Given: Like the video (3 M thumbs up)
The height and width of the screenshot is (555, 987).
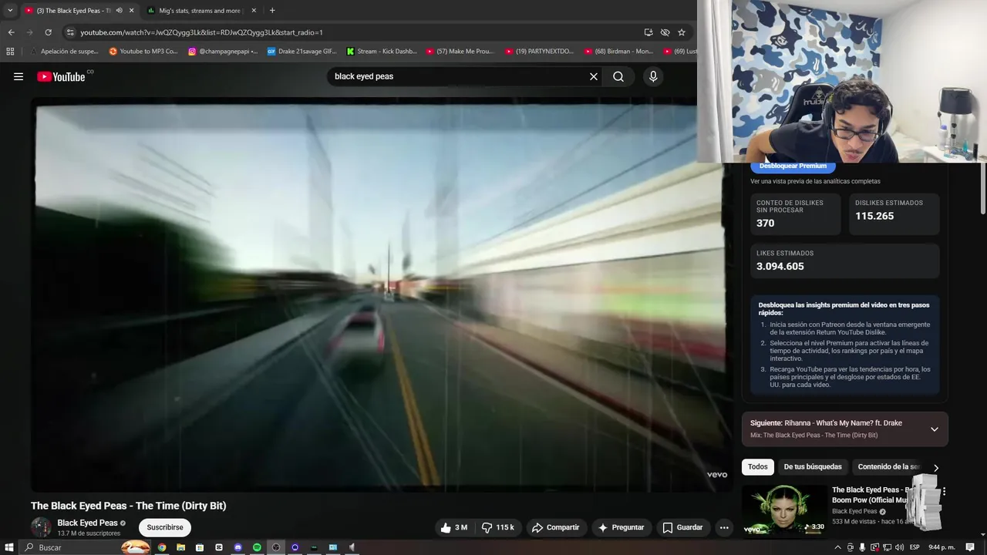Looking at the screenshot, I should [454, 527].
